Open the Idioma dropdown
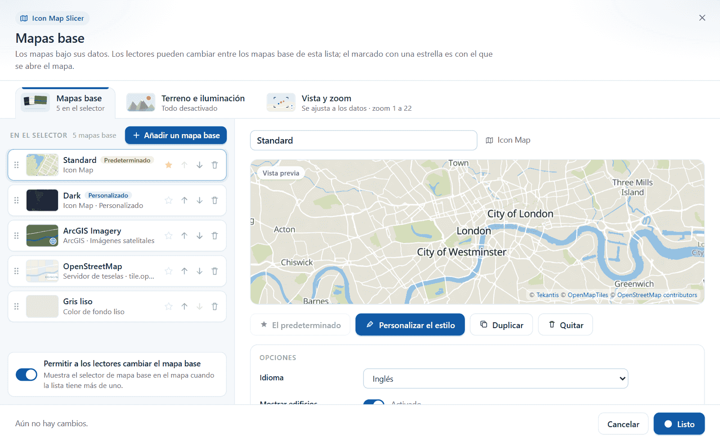Viewport: 720px width, 442px height. pos(495,379)
